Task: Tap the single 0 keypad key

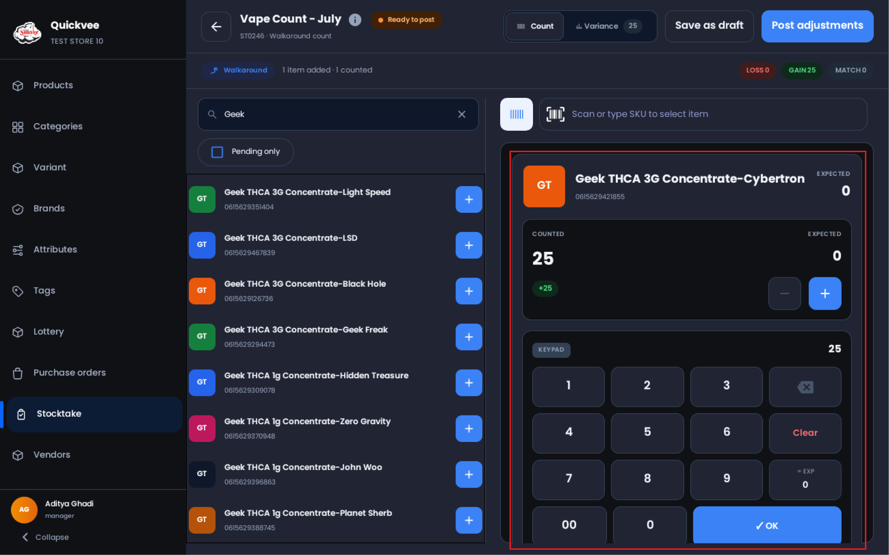Action: pos(650,525)
